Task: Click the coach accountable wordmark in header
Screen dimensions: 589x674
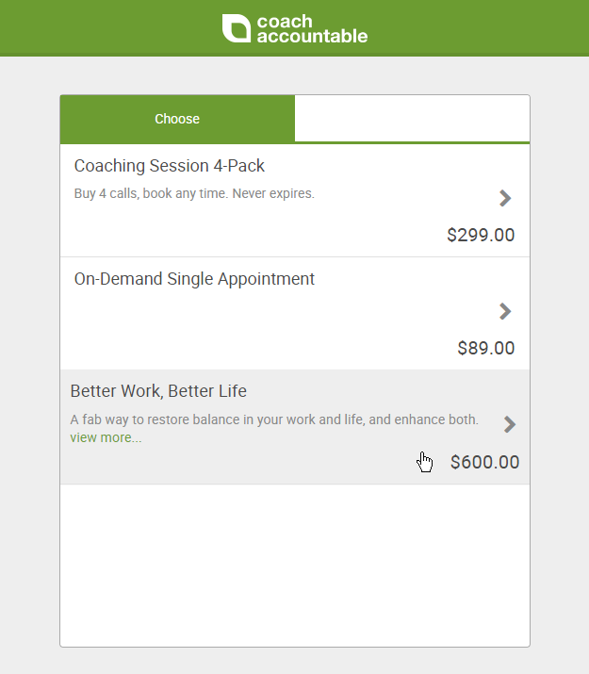Action: [x=312, y=29]
